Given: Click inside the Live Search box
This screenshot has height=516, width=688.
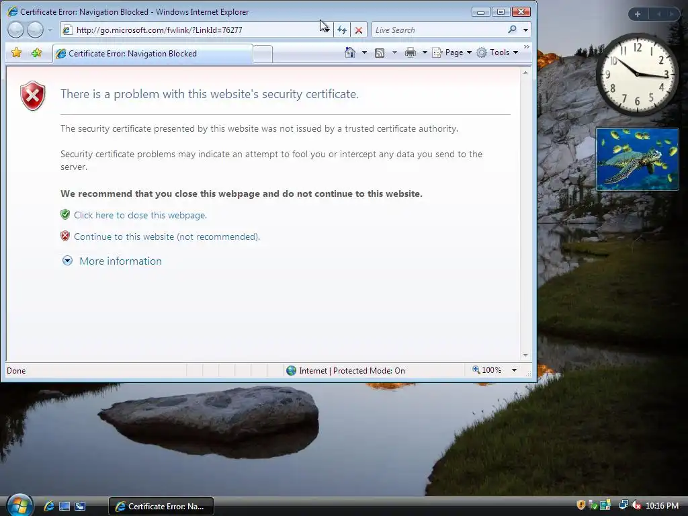Looking at the screenshot, I should [439, 30].
